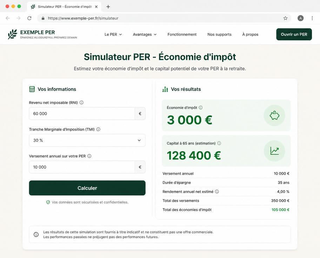Screen dimensions: 320x258
Task: Click the growth chart icon in the capital card
Action: click(x=274, y=151)
